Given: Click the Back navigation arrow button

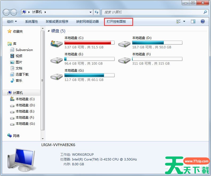Looking at the screenshot, I should pos(6,12).
